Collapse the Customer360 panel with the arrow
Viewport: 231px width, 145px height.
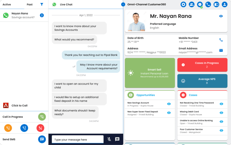click(x=123, y=5)
